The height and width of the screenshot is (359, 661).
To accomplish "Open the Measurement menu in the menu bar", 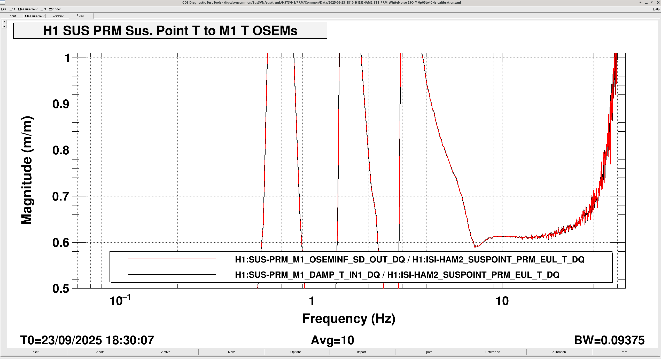I will click(x=28, y=9).
